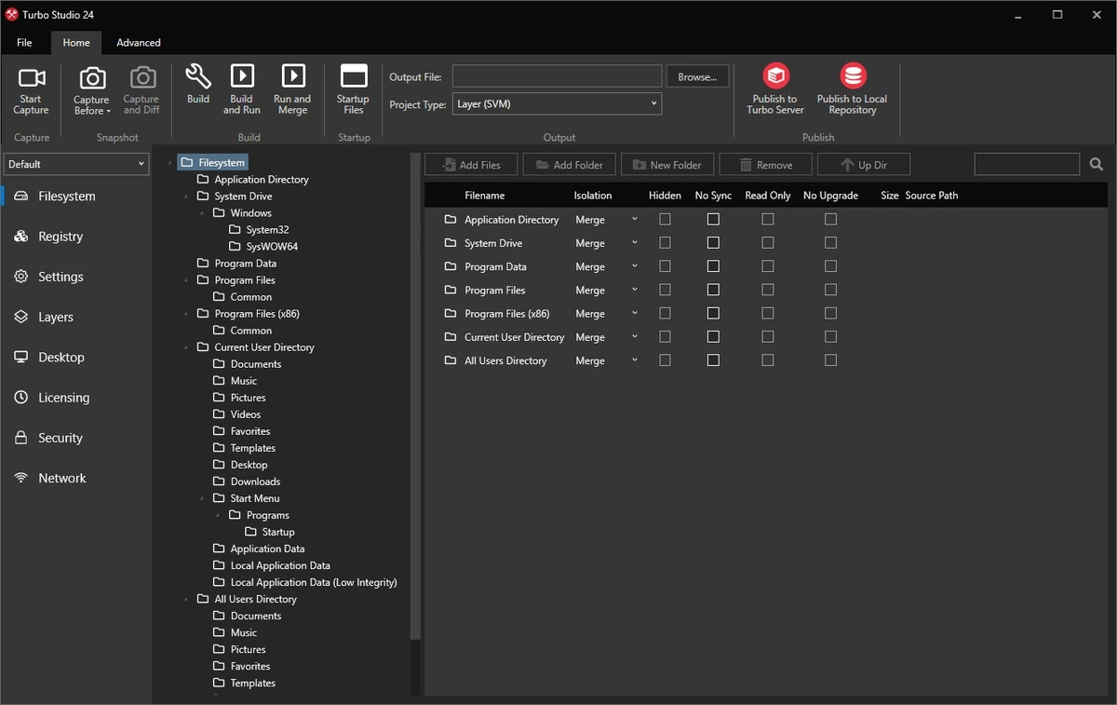Viewport: 1117px width, 705px height.
Task: Click the Add Files button
Action: tap(471, 165)
